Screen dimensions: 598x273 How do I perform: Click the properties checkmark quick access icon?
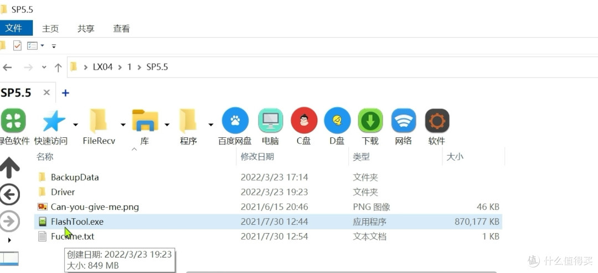click(x=17, y=46)
